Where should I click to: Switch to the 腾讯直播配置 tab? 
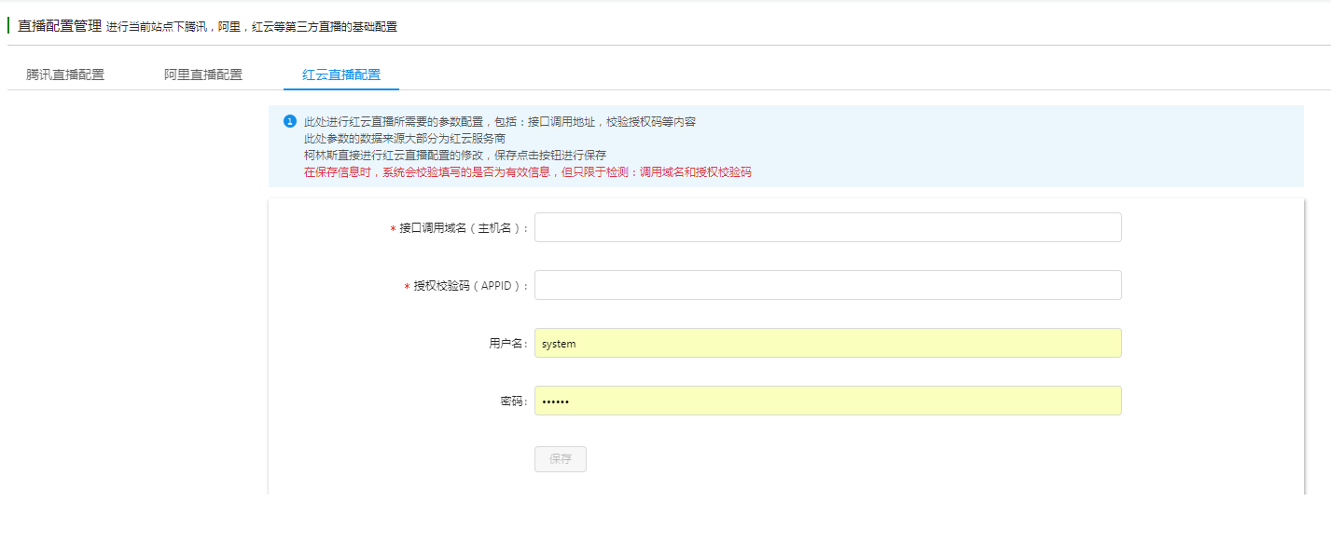pos(65,75)
